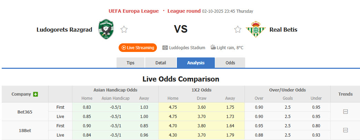
Task: Open the Bet365 trends chart
Action: [x=346, y=112]
